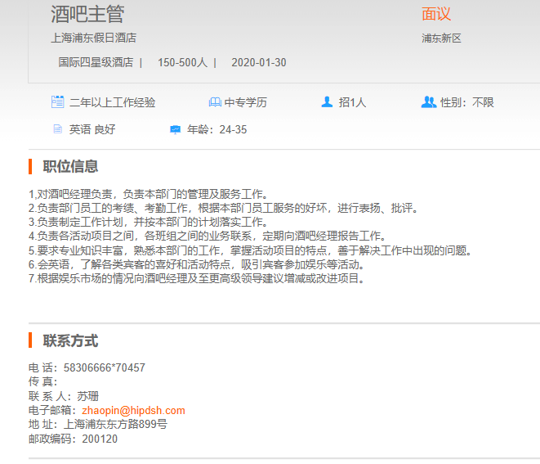
Task: Click the contact name 苏珊
Action: click(88, 396)
